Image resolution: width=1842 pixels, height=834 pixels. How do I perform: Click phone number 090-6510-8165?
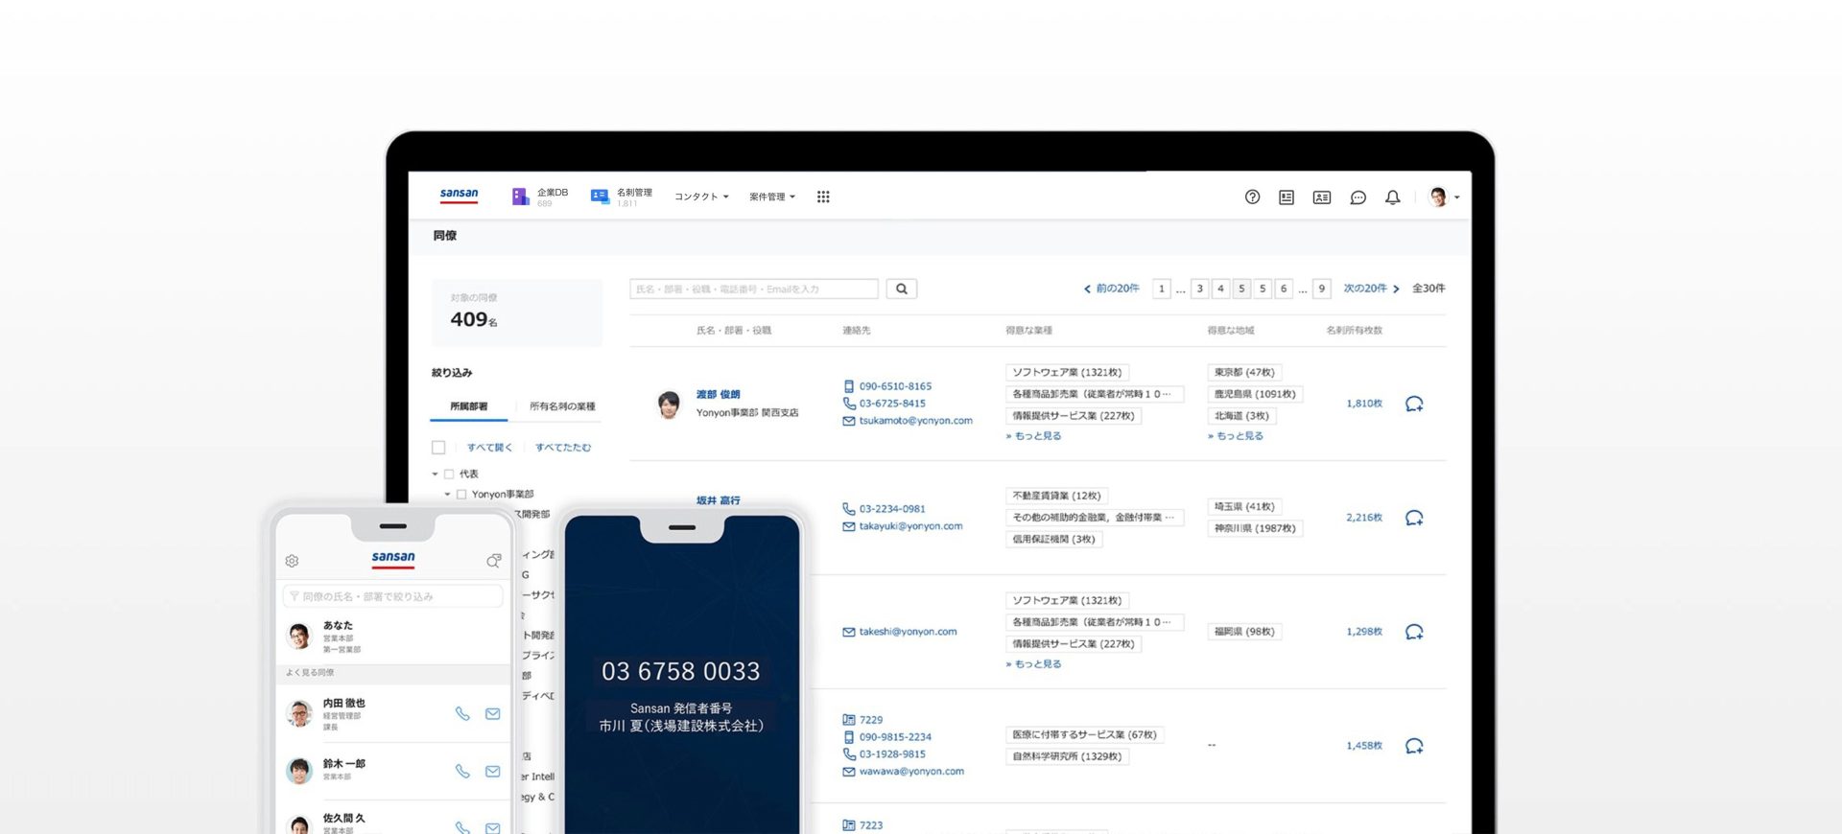tap(895, 386)
